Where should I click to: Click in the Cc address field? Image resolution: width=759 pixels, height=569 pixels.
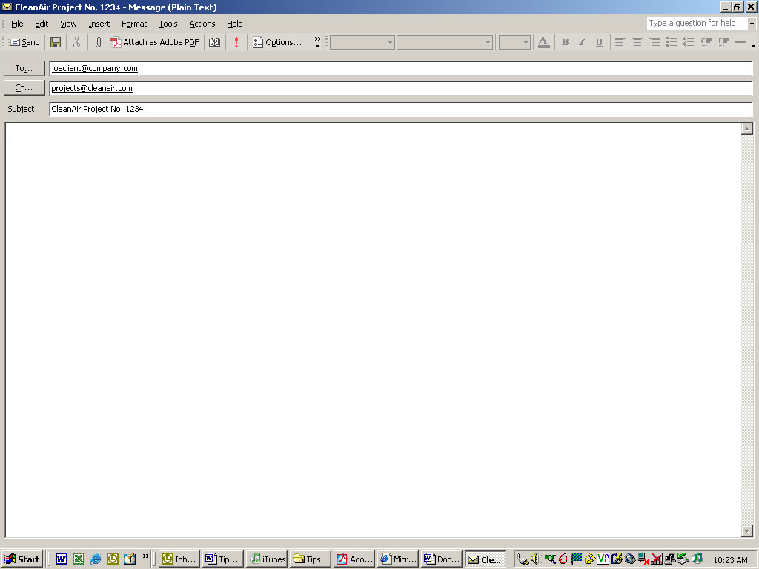tap(401, 88)
